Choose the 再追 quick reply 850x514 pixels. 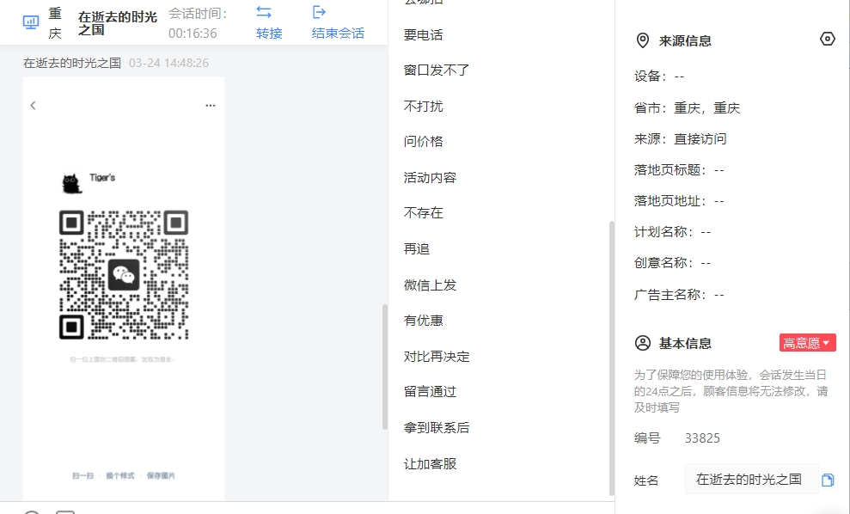pos(417,249)
